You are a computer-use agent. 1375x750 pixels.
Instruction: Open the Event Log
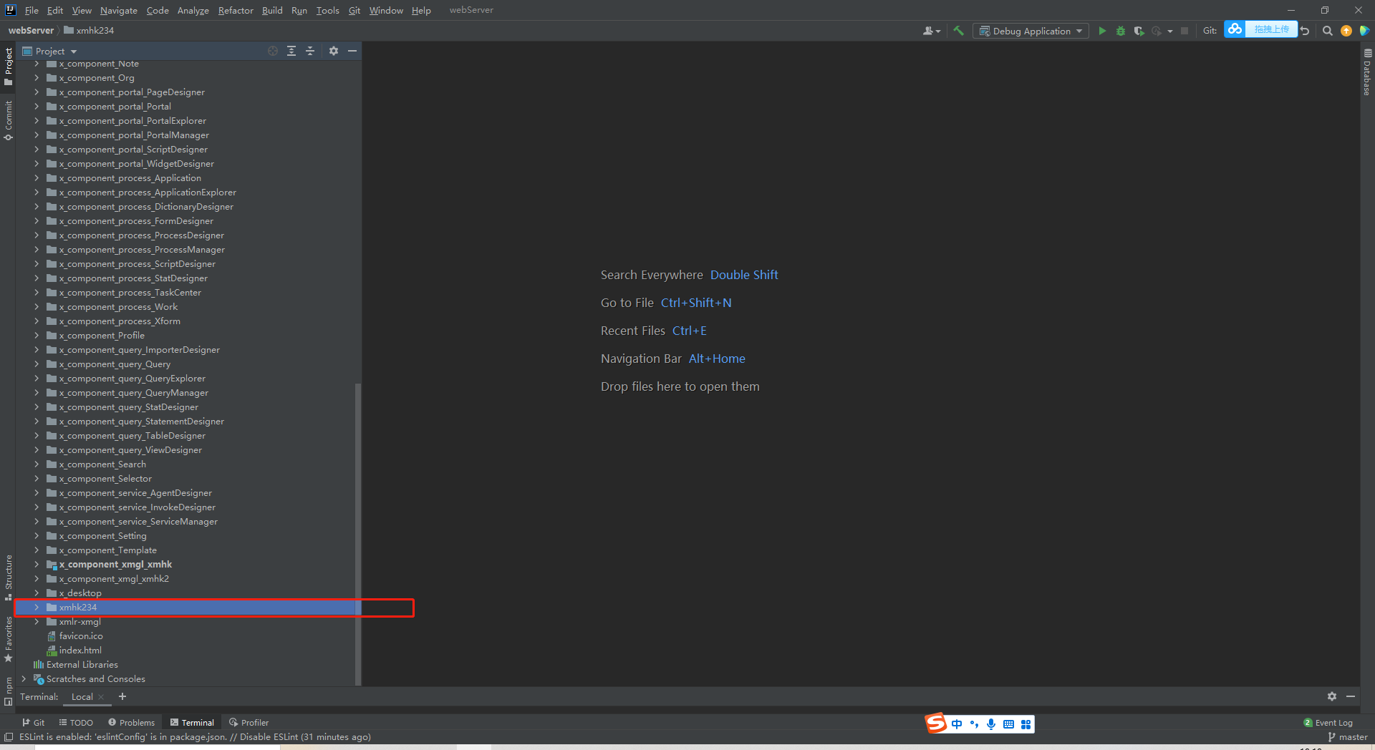tap(1328, 723)
